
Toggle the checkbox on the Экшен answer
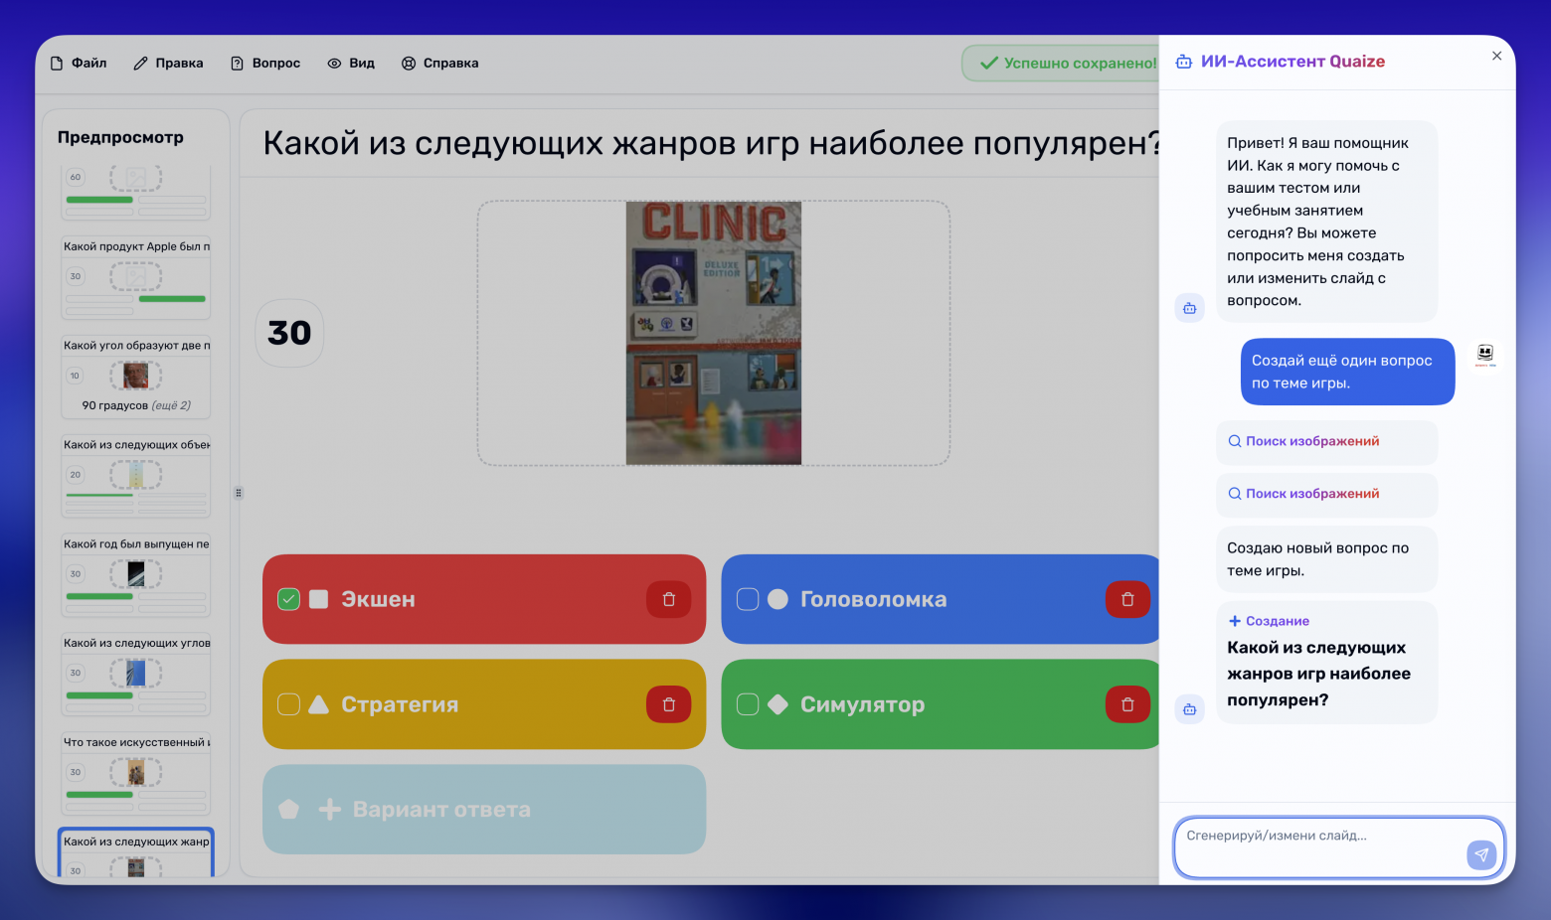(x=288, y=599)
